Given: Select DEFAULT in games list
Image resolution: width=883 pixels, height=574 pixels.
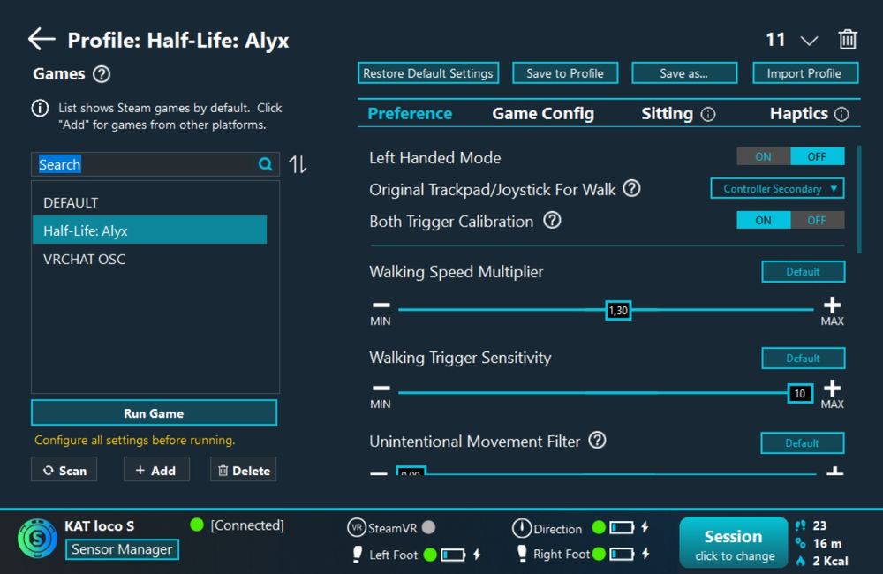Looking at the screenshot, I should [x=150, y=202].
